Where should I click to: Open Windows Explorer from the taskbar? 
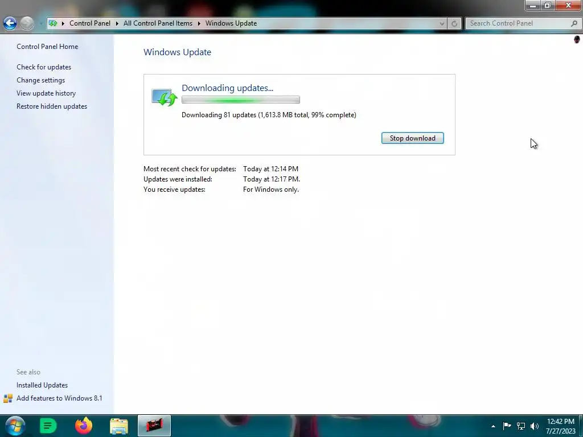pyautogui.click(x=119, y=426)
